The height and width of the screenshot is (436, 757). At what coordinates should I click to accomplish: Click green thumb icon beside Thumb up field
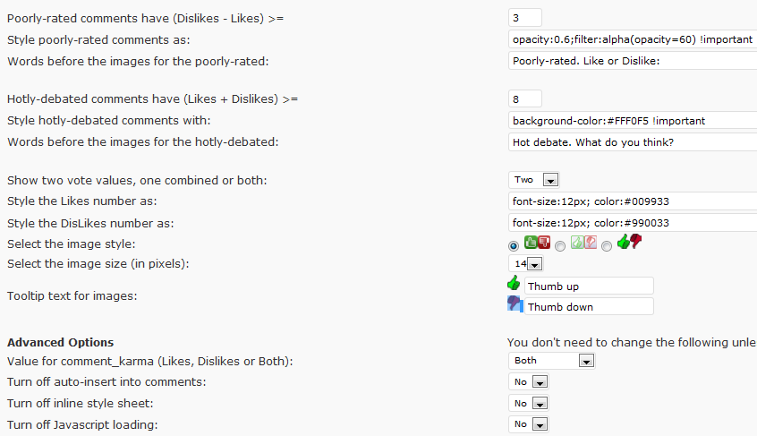coord(514,283)
